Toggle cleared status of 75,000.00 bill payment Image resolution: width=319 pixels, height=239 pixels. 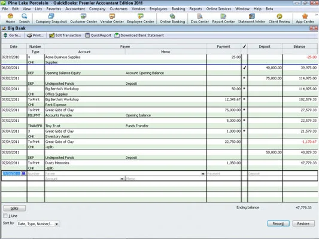[x=244, y=110]
